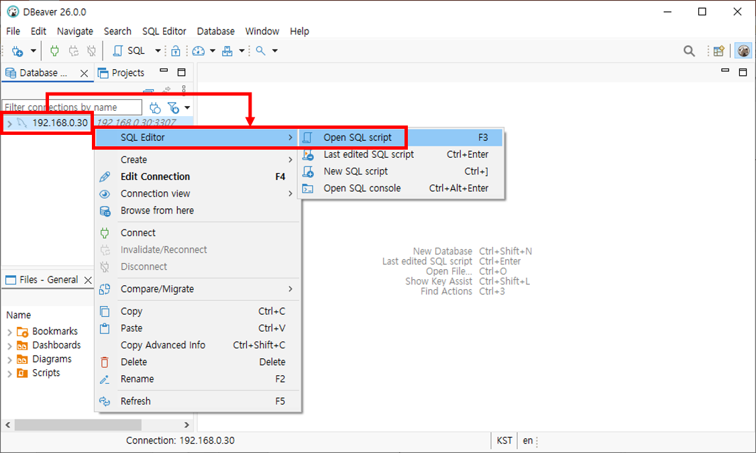The height and width of the screenshot is (453, 756).
Task: Click the Invalidate/Reconnect toolbar icon
Action: 73,50
